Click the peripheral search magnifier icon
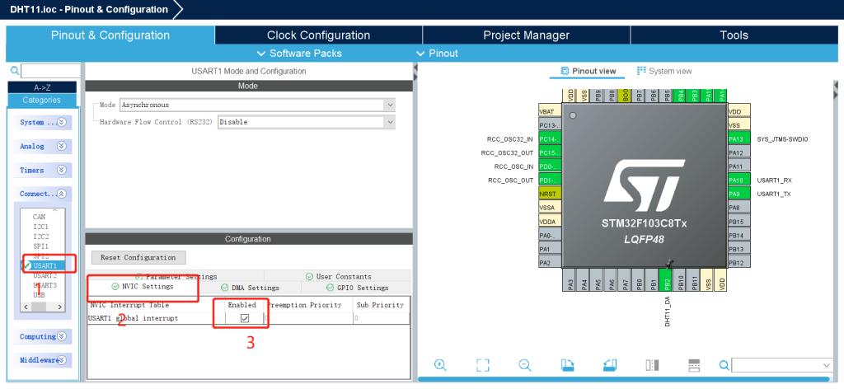 15,71
